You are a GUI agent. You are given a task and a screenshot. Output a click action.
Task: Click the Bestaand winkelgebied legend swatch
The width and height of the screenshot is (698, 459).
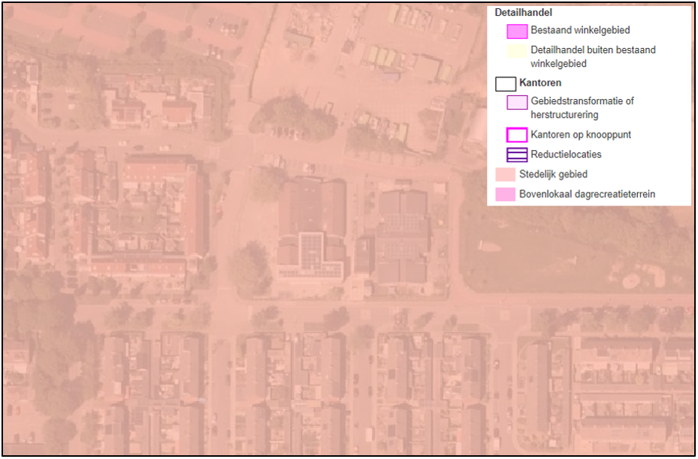point(517,31)
